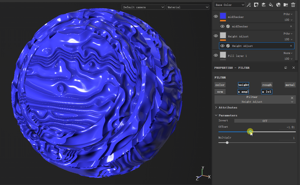Hide the Height Adjust layer
The image size is (300, 185).
[216, 36]
